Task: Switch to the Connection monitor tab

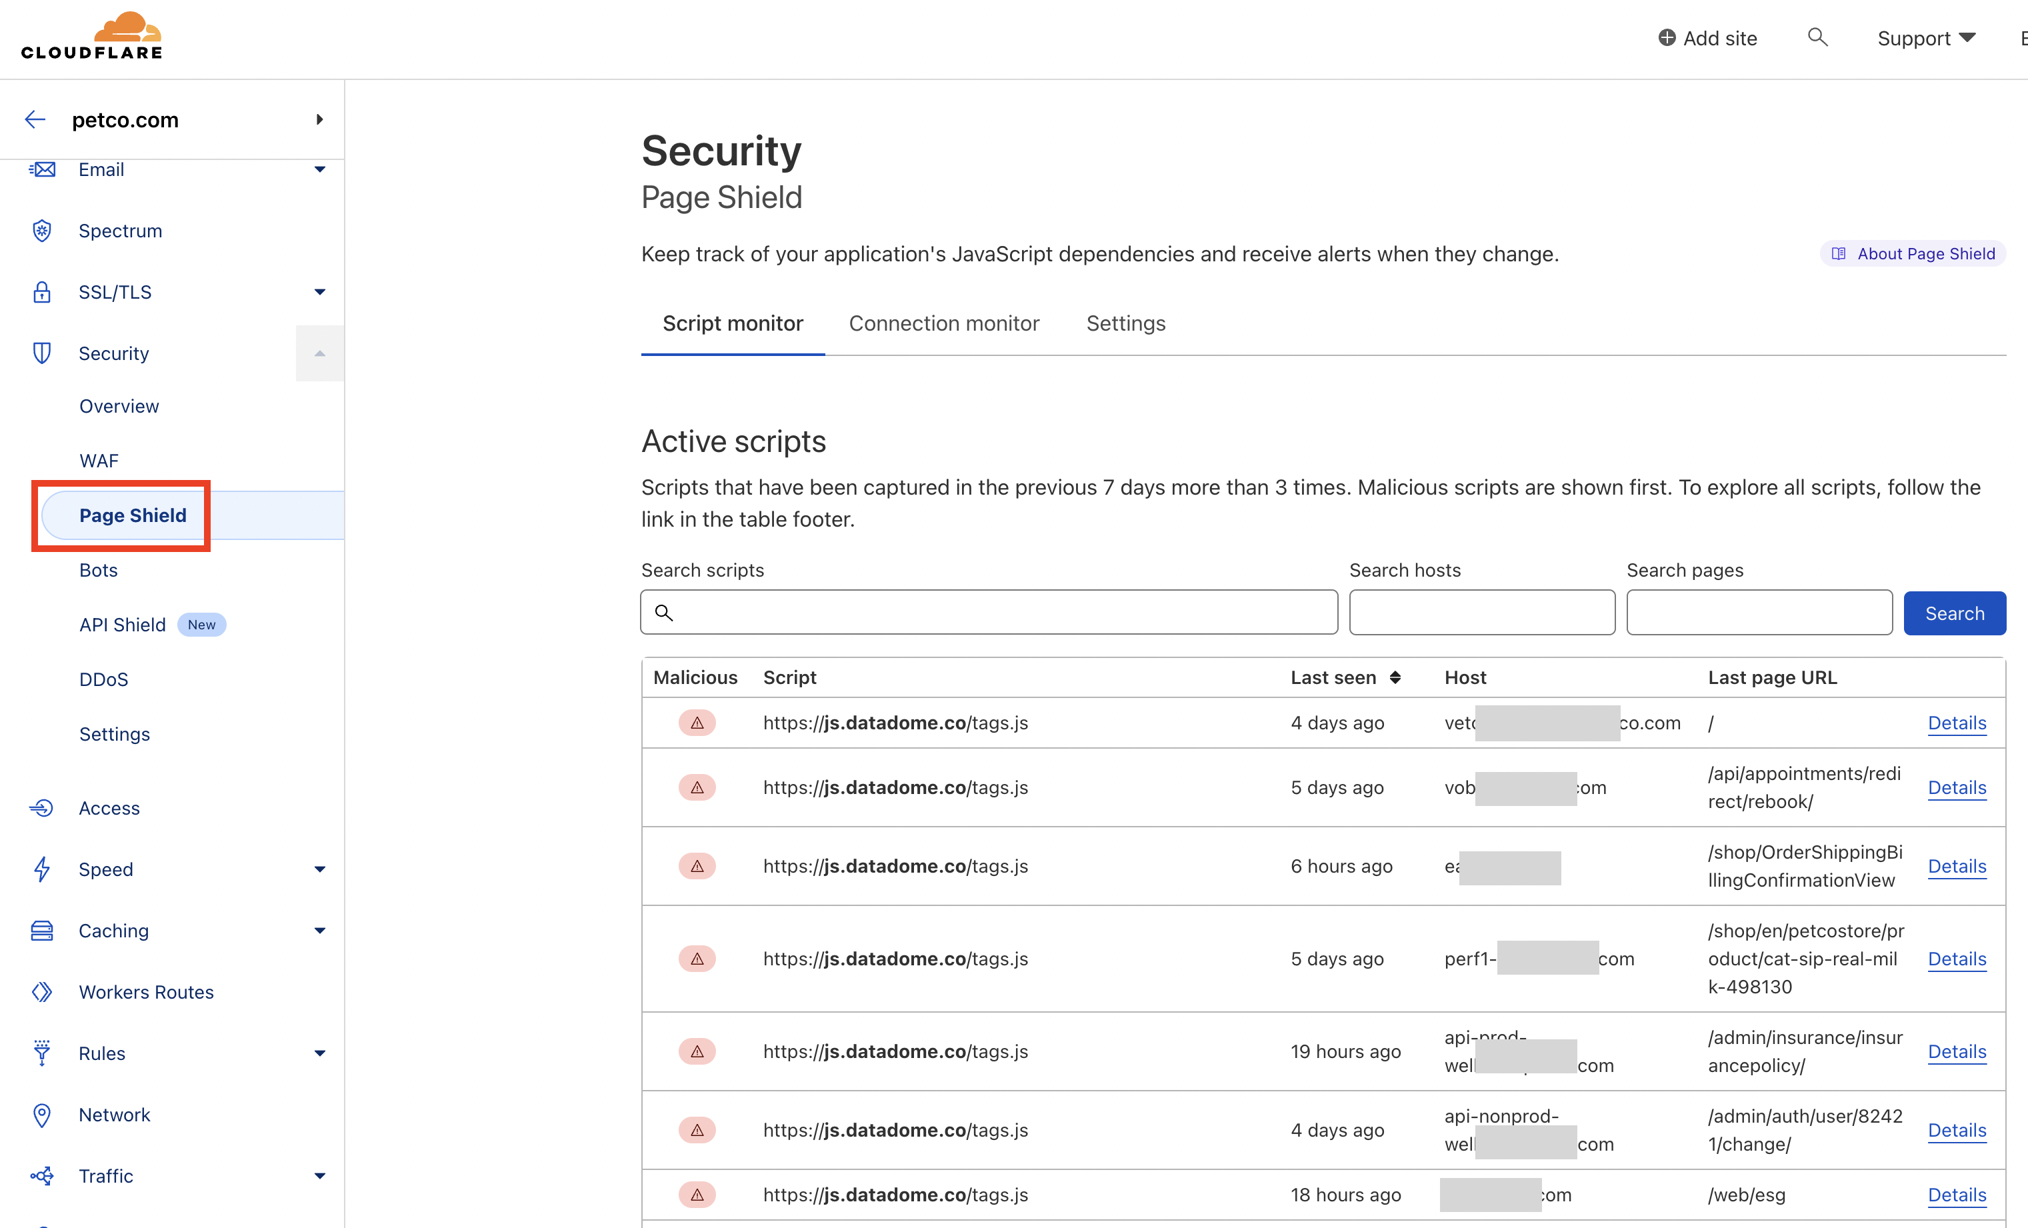Action: [x=944, y=323]
